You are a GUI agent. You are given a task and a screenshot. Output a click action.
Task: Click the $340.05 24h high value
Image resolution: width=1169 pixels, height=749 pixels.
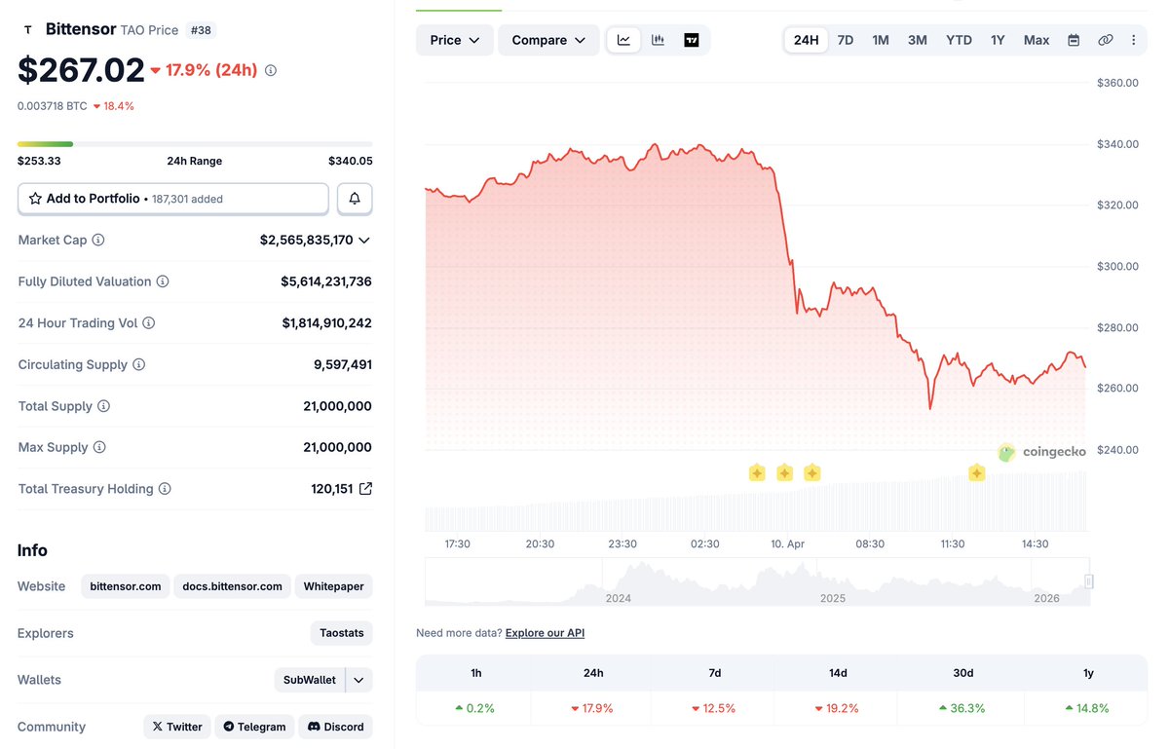coord(351,161)
